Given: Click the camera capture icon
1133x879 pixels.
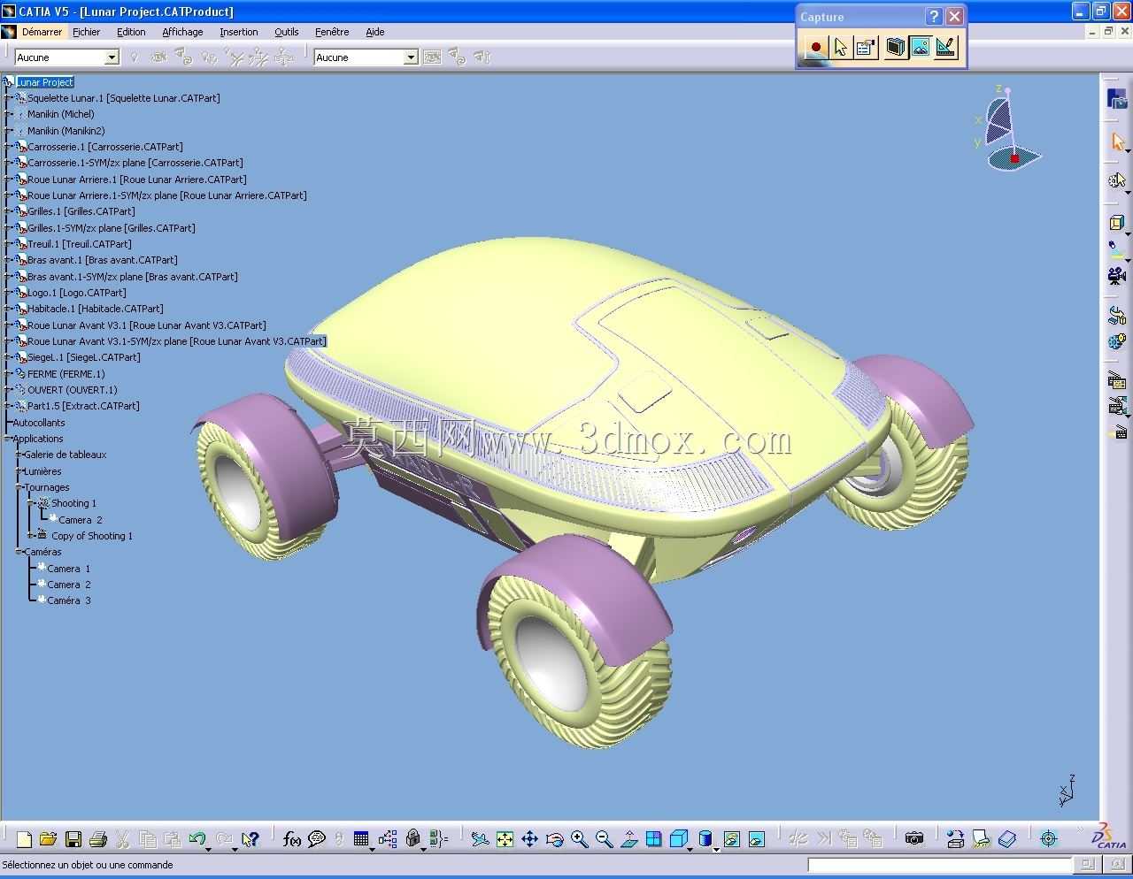Looking at the screenshot, I should [914, 839].
